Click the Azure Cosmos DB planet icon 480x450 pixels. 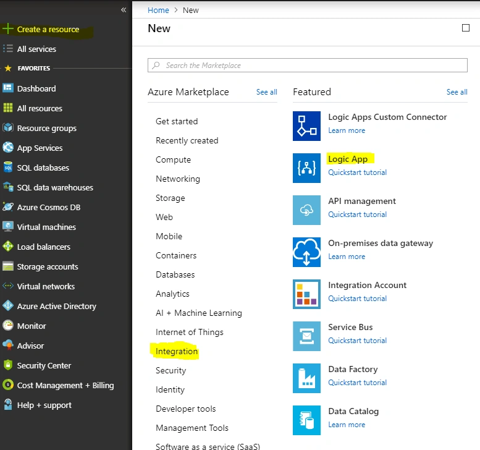(x=8, y=207)
